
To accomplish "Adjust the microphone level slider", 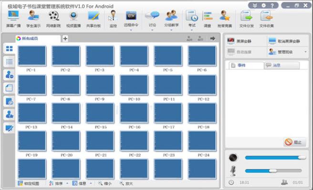I will click(273, 170).
